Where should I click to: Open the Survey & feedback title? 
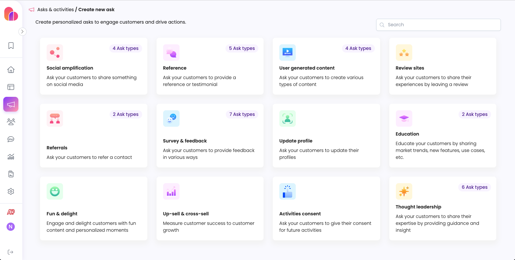185,141
